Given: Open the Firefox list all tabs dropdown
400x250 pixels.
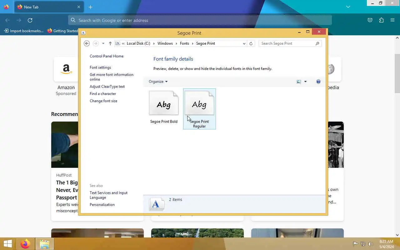Looking at the screenshot, I should [348, 7].
